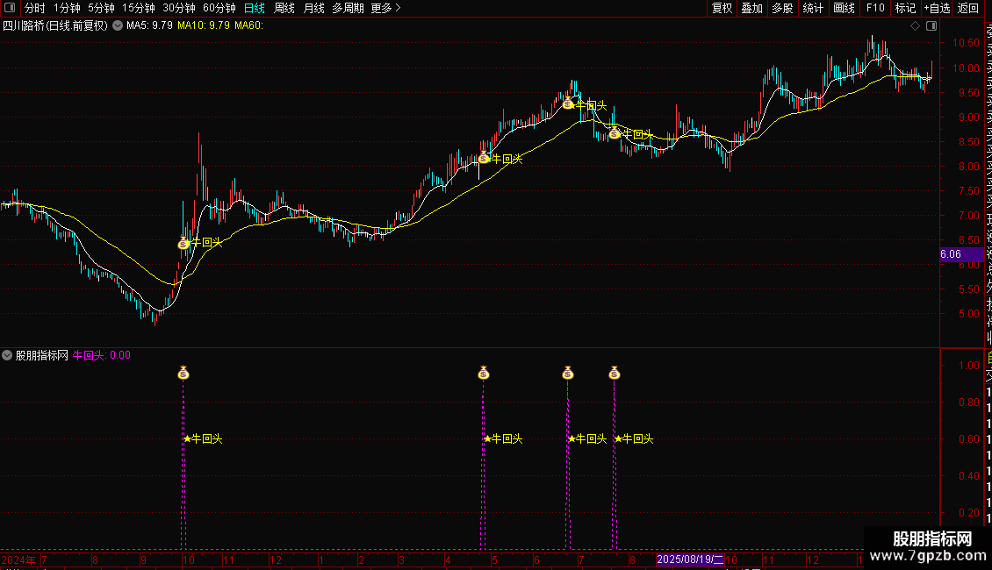Click the third money bag in indicator pane

[568, 373]
